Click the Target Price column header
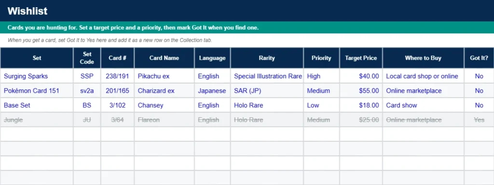494x185 pixels. (x=361, y=58)
